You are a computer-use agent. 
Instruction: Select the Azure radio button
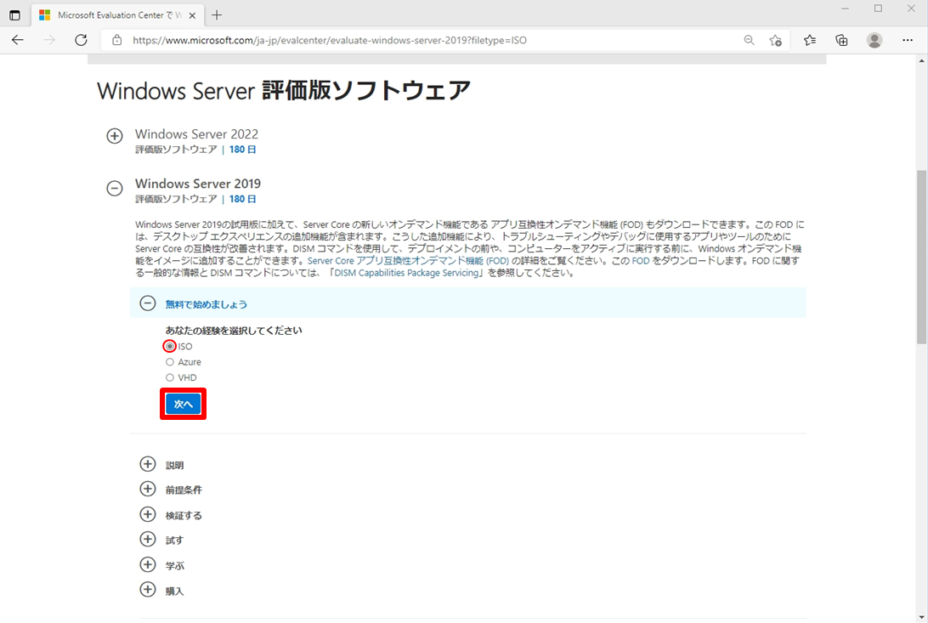point(170,362)
